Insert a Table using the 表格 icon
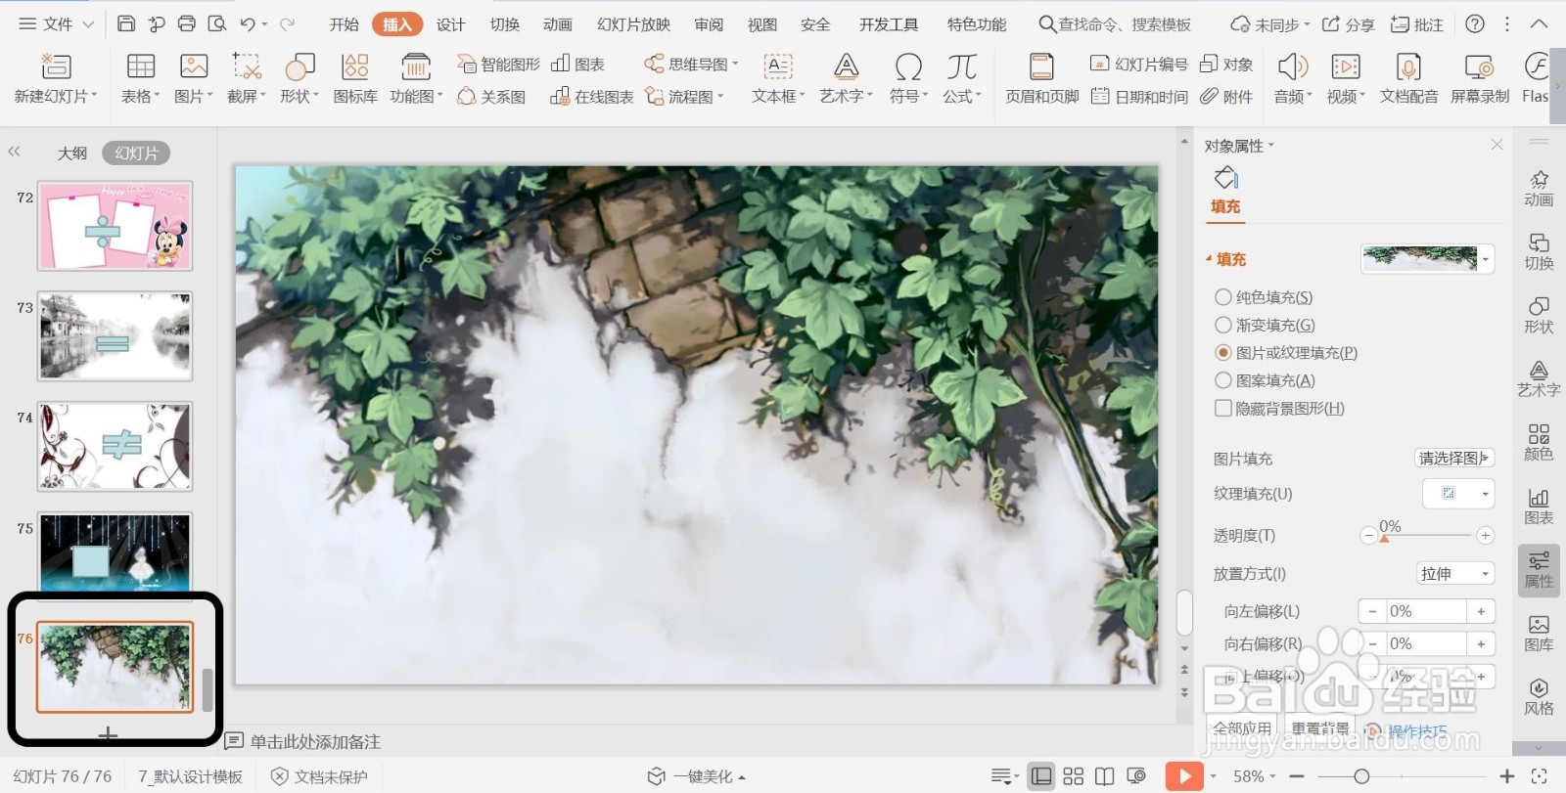Viewport: 1566px width, 793px height. tap(140, 78)
